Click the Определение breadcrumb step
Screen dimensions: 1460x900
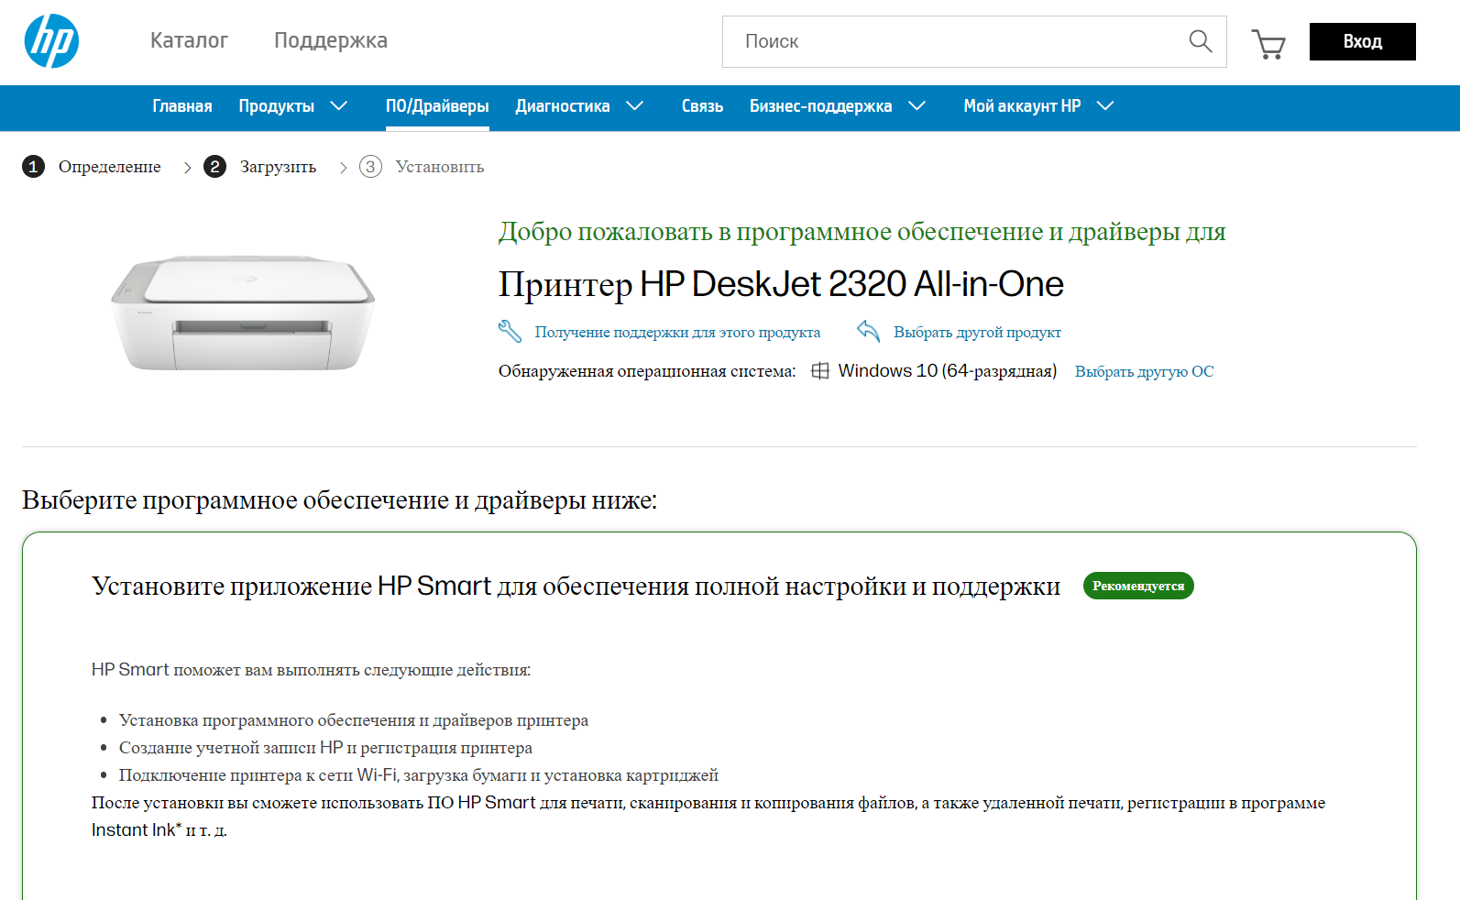point(110,167)
